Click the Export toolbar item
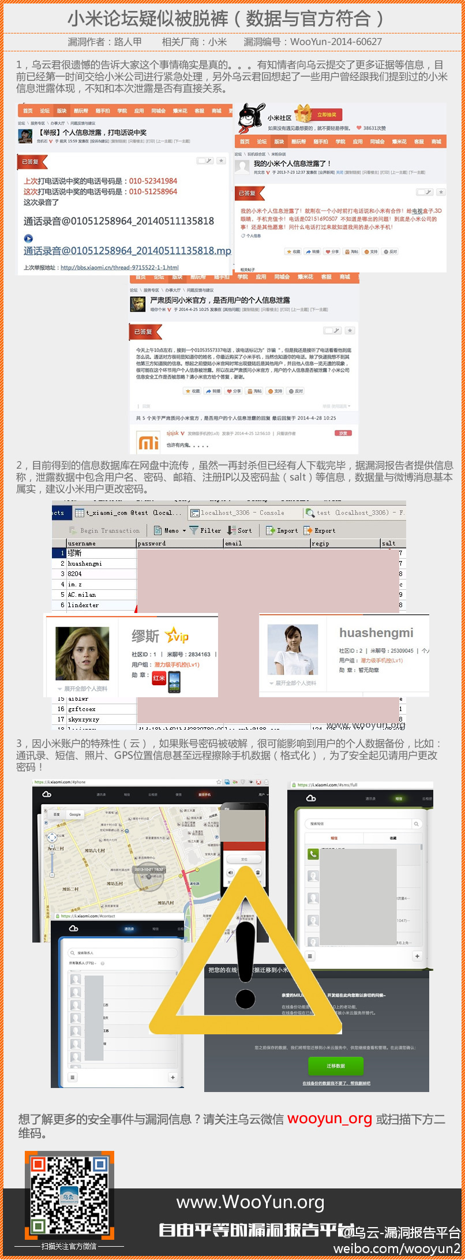 [319, 530]
